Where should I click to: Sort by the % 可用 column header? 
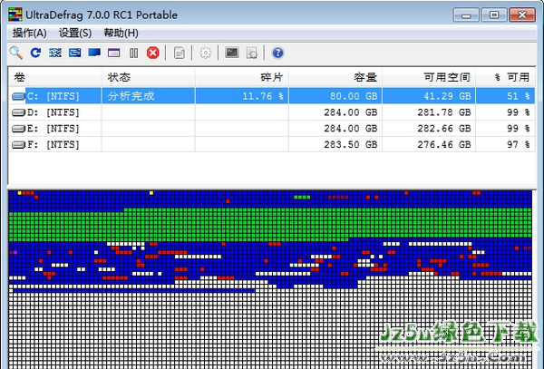coord(505,77)
